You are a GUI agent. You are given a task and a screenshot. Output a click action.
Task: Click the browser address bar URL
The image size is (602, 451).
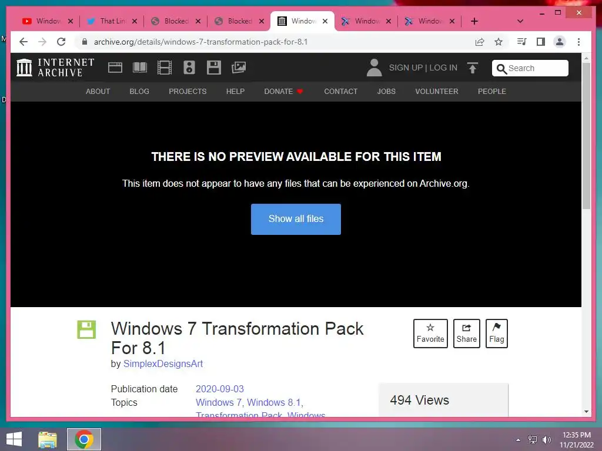pyautogui.click(x=200, y=42)
